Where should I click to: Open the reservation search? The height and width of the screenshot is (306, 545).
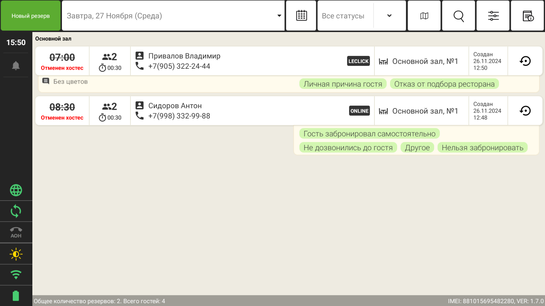(x=458, y=16)
